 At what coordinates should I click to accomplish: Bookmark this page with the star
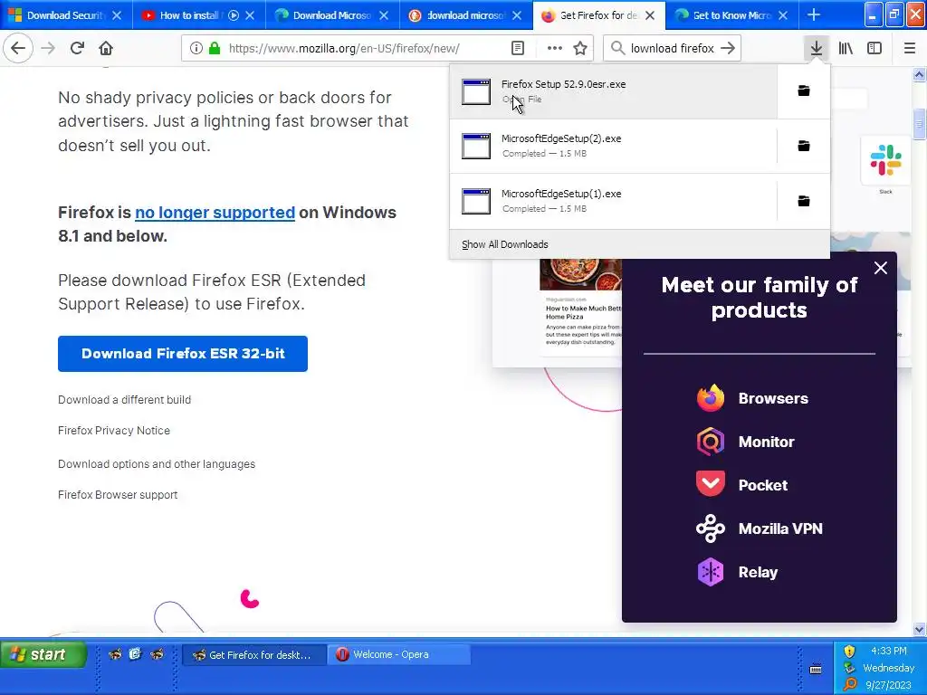580,49
